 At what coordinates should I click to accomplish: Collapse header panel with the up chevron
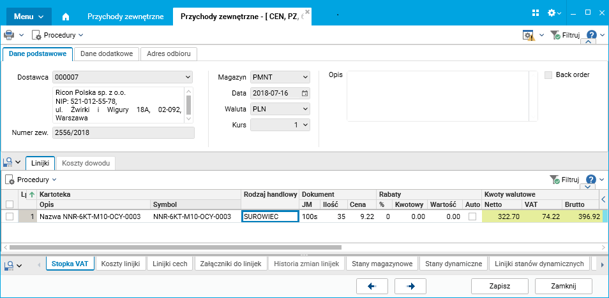pyautogui.click(x=588, y=42)
